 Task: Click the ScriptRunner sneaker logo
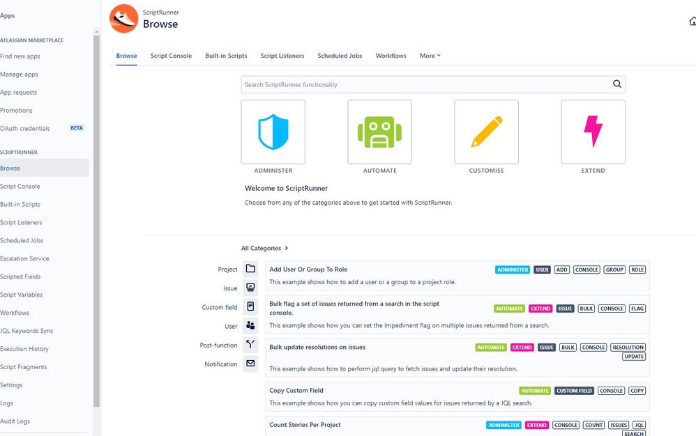[x=124, y=19]
